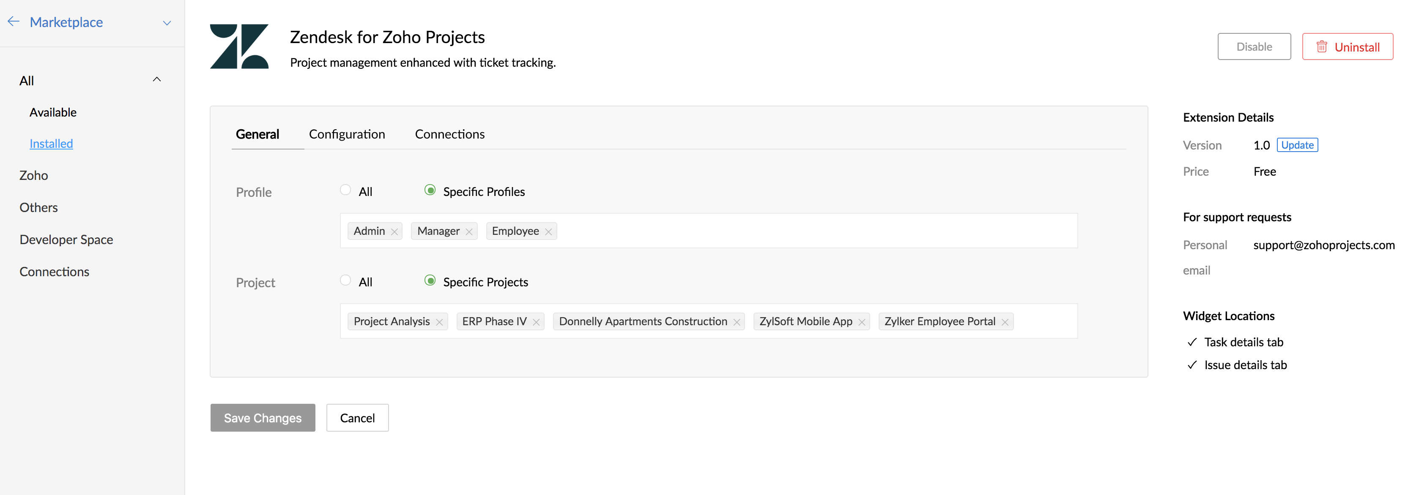Image resolution: width=1419 pixels, height=495 pixels.
Task: Switch to the Connections tab
Action: pos(449,134)
